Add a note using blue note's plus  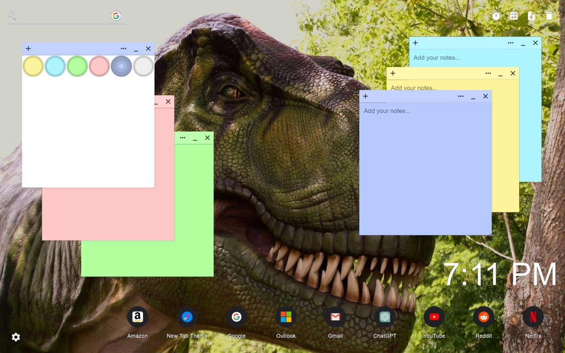click(365, 96)
